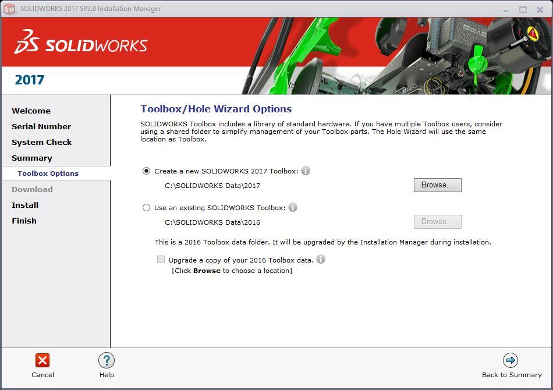553x390 pixels.
Task: Close the Installation Manager window
Action: point(540,10)
